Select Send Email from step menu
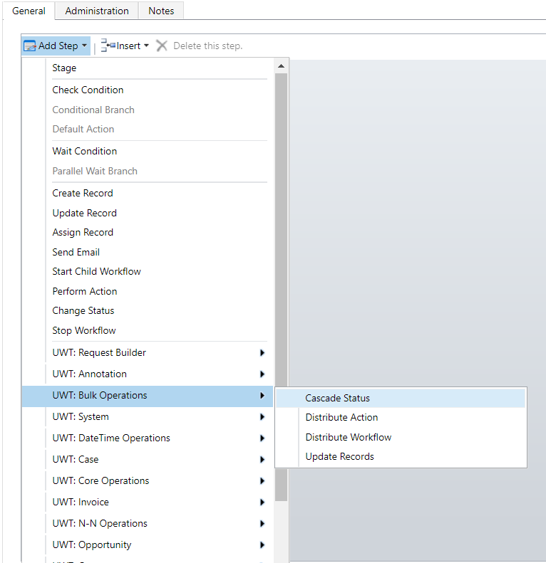 [x=76, y=253]
